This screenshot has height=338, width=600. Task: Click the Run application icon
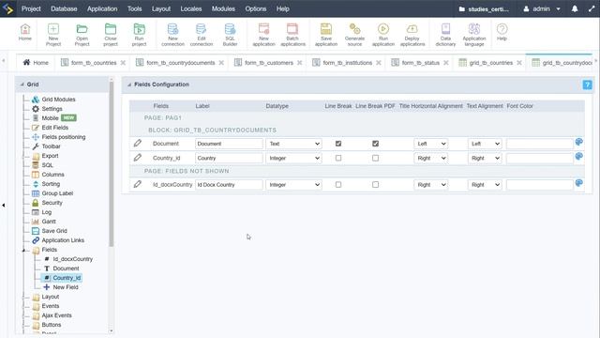click(383, 35)
